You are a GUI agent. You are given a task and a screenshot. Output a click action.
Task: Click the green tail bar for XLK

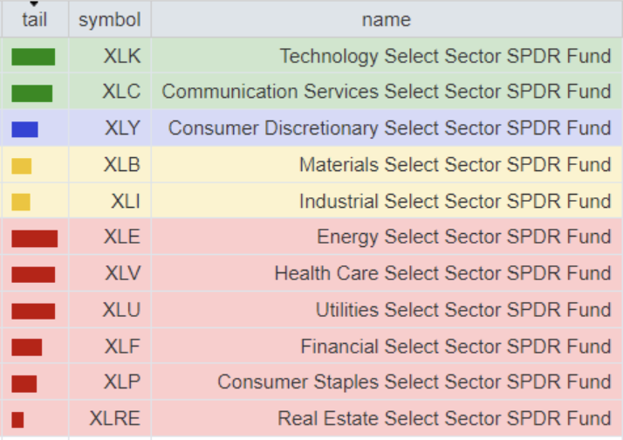pyautogui.click(x=33, y=57)
